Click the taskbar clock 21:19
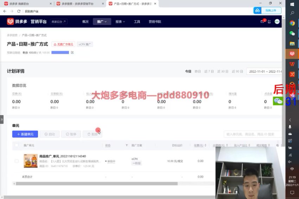 click(292, 177)
